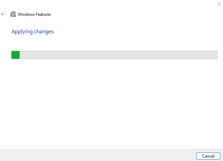Image resolution: width=223 pixels, height=161 pixels.
Task: Click blank area right of "Applying changes"
Action: coord(138,32)
